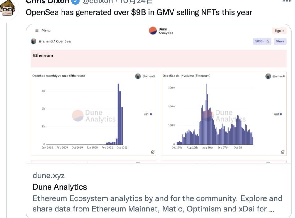Click check icon under monthly volume chart
The height and width of the screenshot is (218, 295).
click(152, 152)
